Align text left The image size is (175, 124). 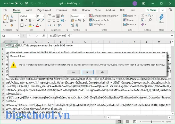point(50,20)
